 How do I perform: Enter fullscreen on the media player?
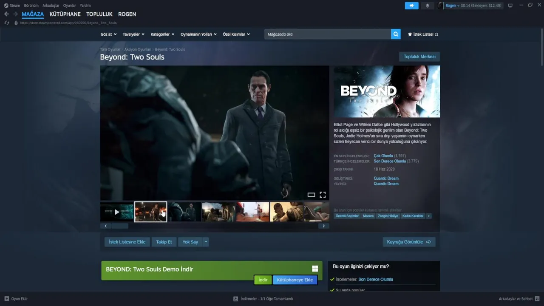point(323,195)
